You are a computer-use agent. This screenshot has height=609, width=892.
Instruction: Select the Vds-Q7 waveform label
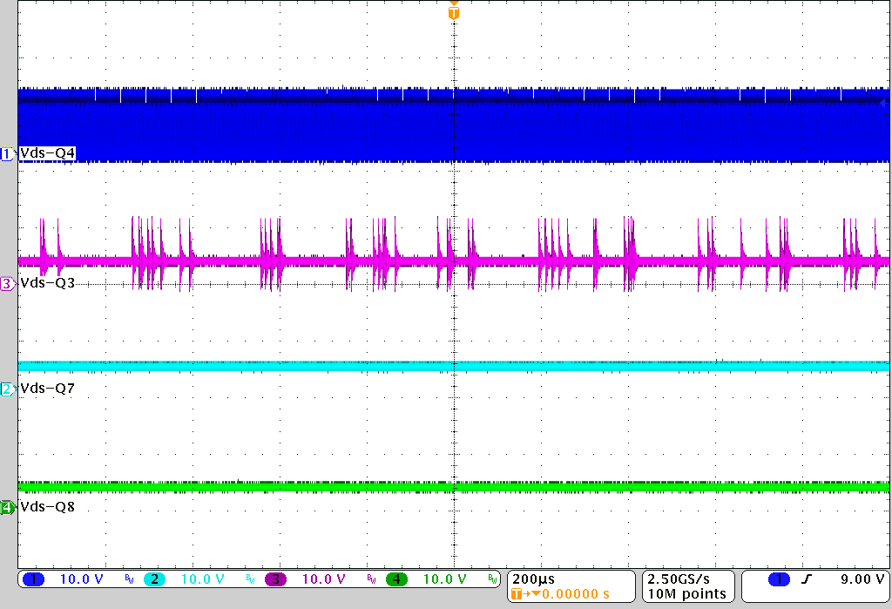click(48, 389)
